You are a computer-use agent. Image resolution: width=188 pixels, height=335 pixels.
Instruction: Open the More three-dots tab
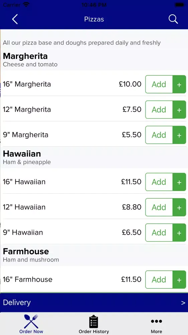157,321
